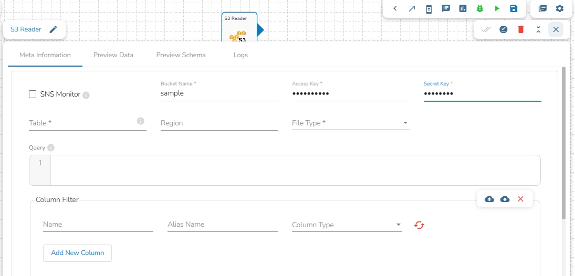Click the cloud download icon in Column Filter

tap(505, 199)
